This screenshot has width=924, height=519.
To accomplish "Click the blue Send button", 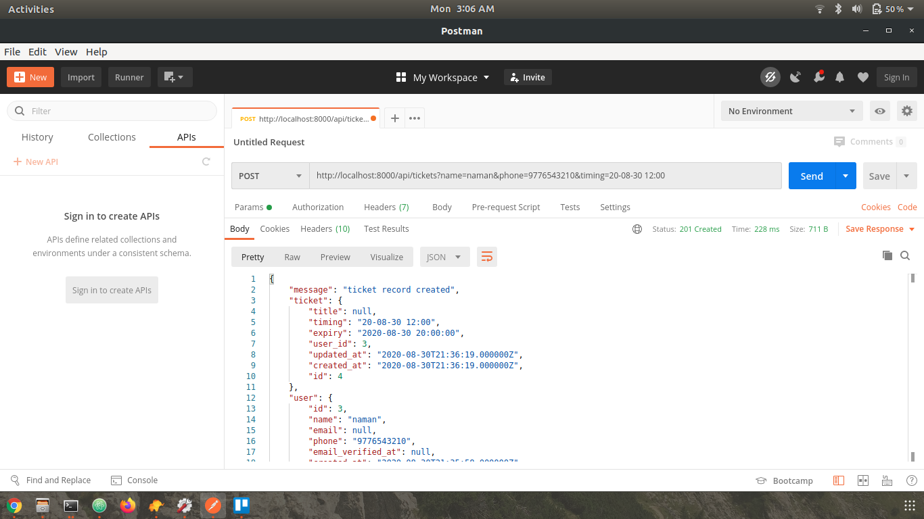I will point(812,176).
